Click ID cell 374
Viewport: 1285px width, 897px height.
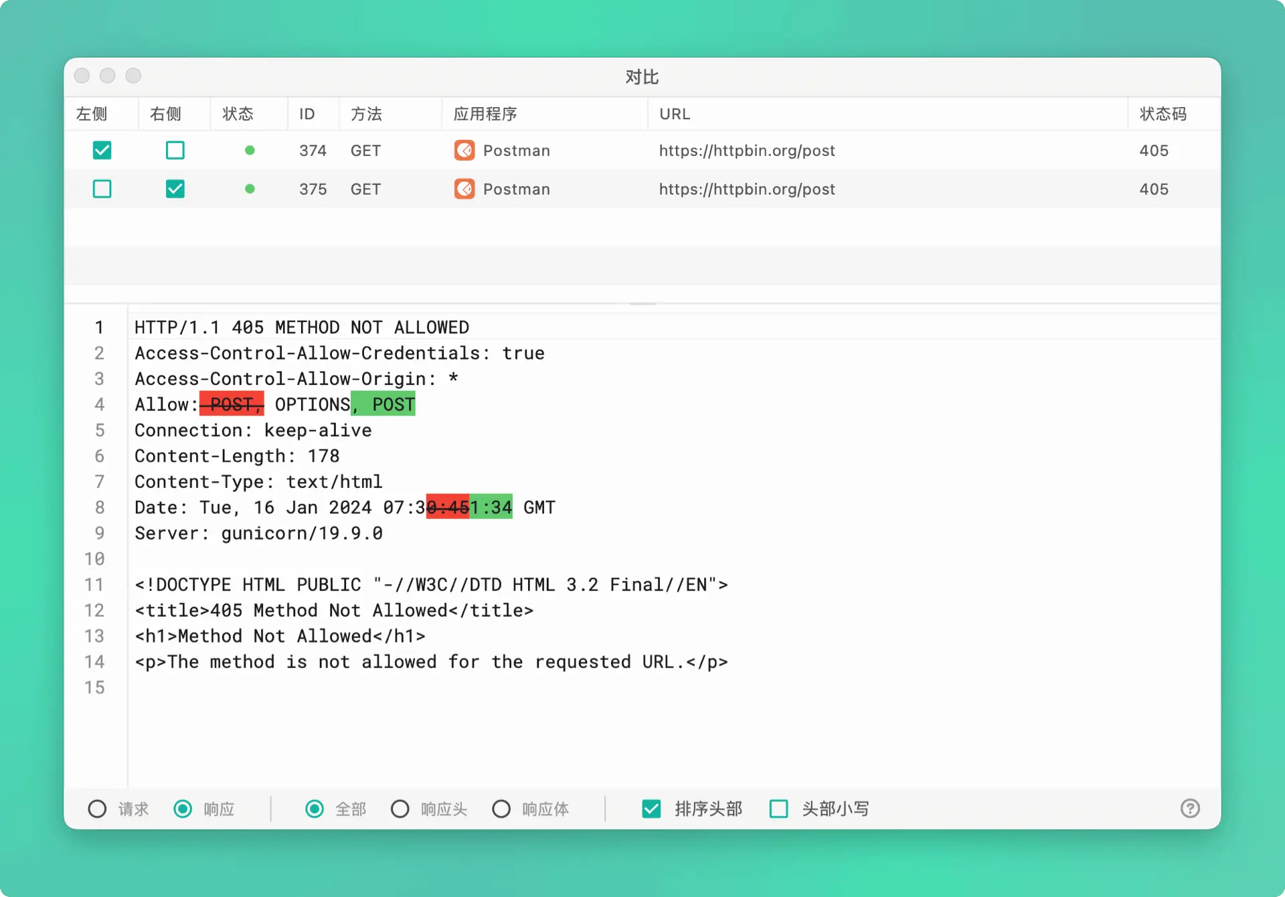click(x=313, y=151)
